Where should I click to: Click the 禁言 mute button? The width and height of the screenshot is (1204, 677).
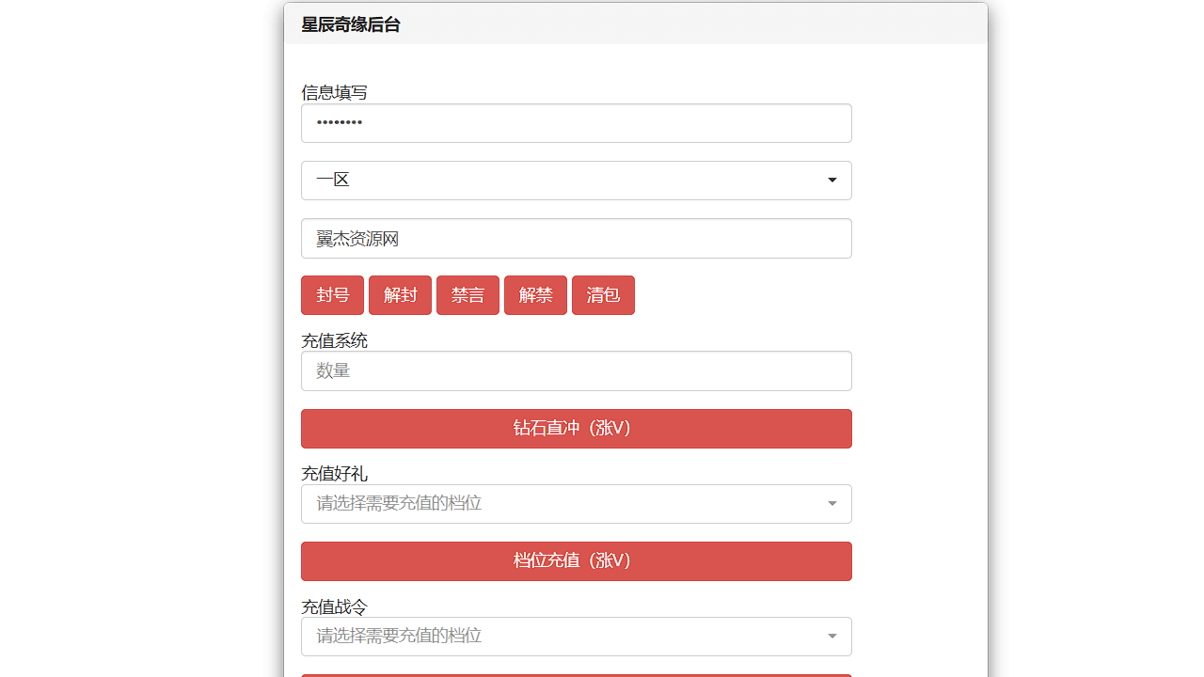[x=467, y=294]
